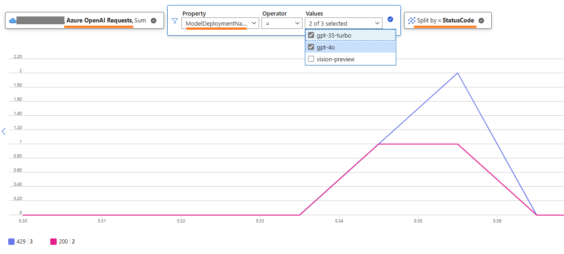Click the Split by icon
Screen dimensions: 564x254
click(x=412, y=21)
